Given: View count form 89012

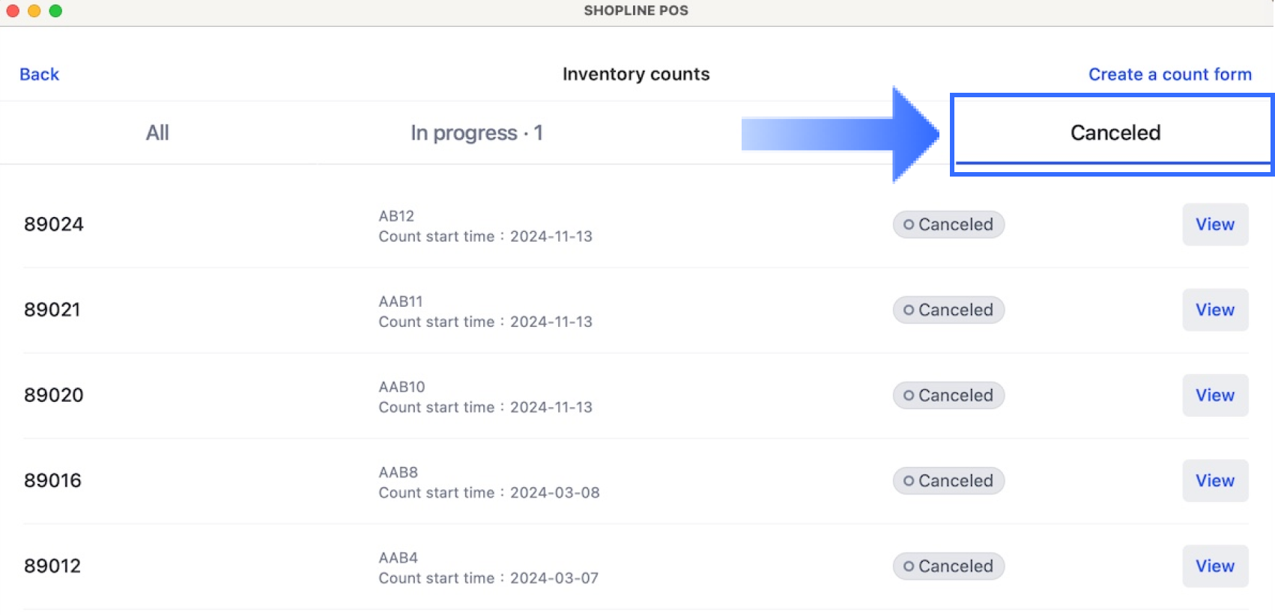Looking at the screenshot, I should tap(1214, 566).
